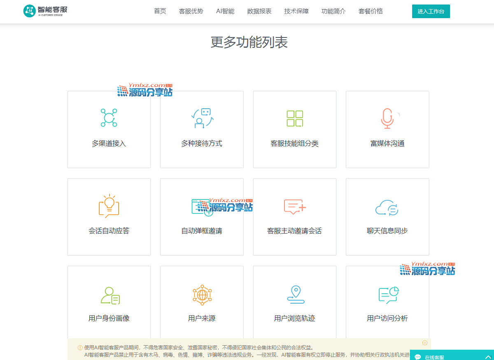The image size is (494, 360).
Task: Click the 富媒体沟通 microphone icon
Action: 387,118
